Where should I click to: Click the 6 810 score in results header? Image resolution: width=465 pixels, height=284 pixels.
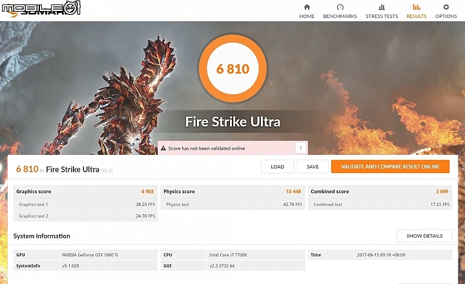(27, 169)
